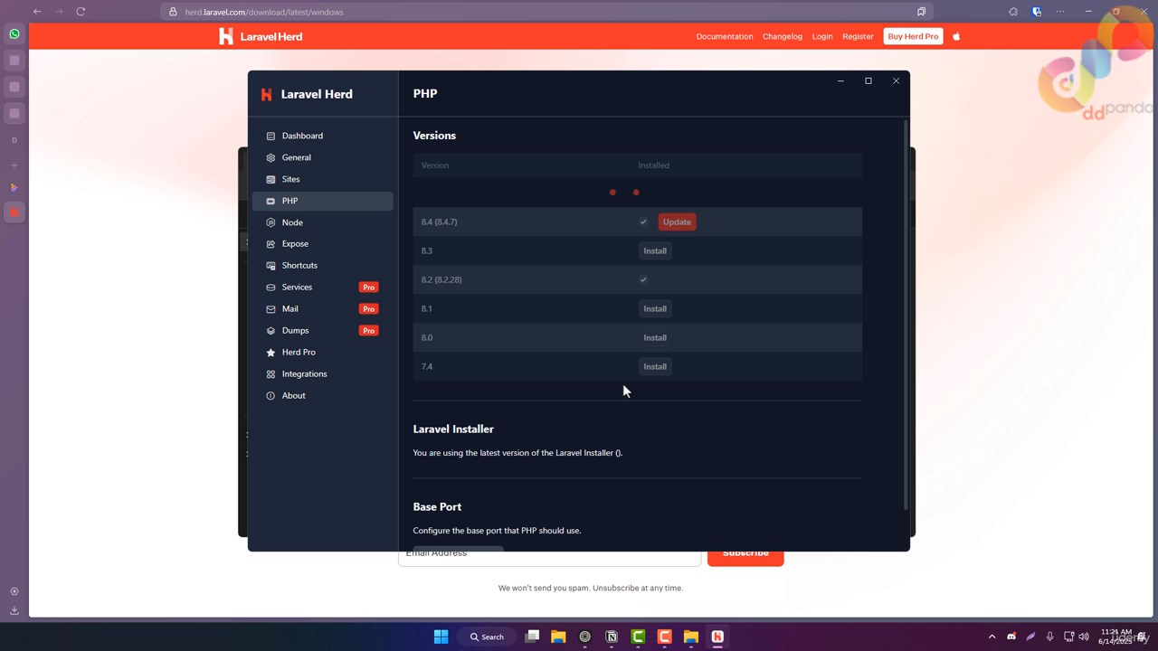The image size is (1158, 651).
Task: Maximize the Laravel Herd app window
Action: coord(868,81)
